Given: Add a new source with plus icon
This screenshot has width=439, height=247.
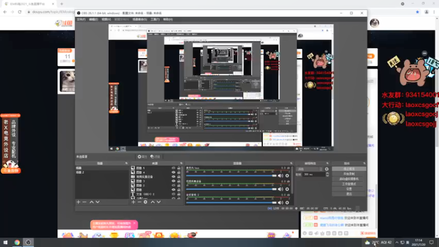Looking at the screenshot, I should point(133,202).
